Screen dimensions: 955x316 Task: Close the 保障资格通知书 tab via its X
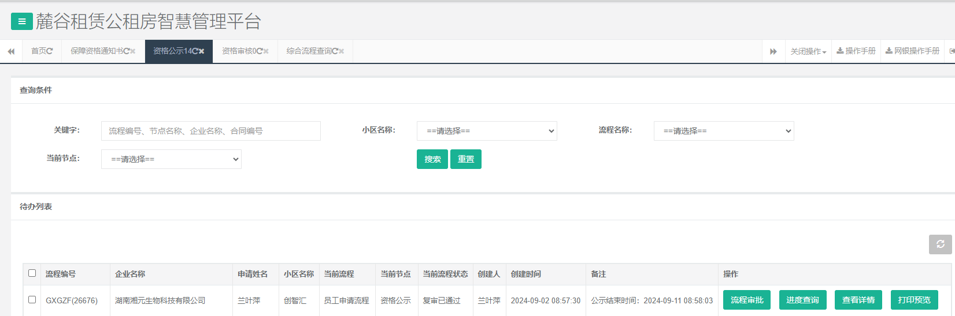[x=133, y=51]
